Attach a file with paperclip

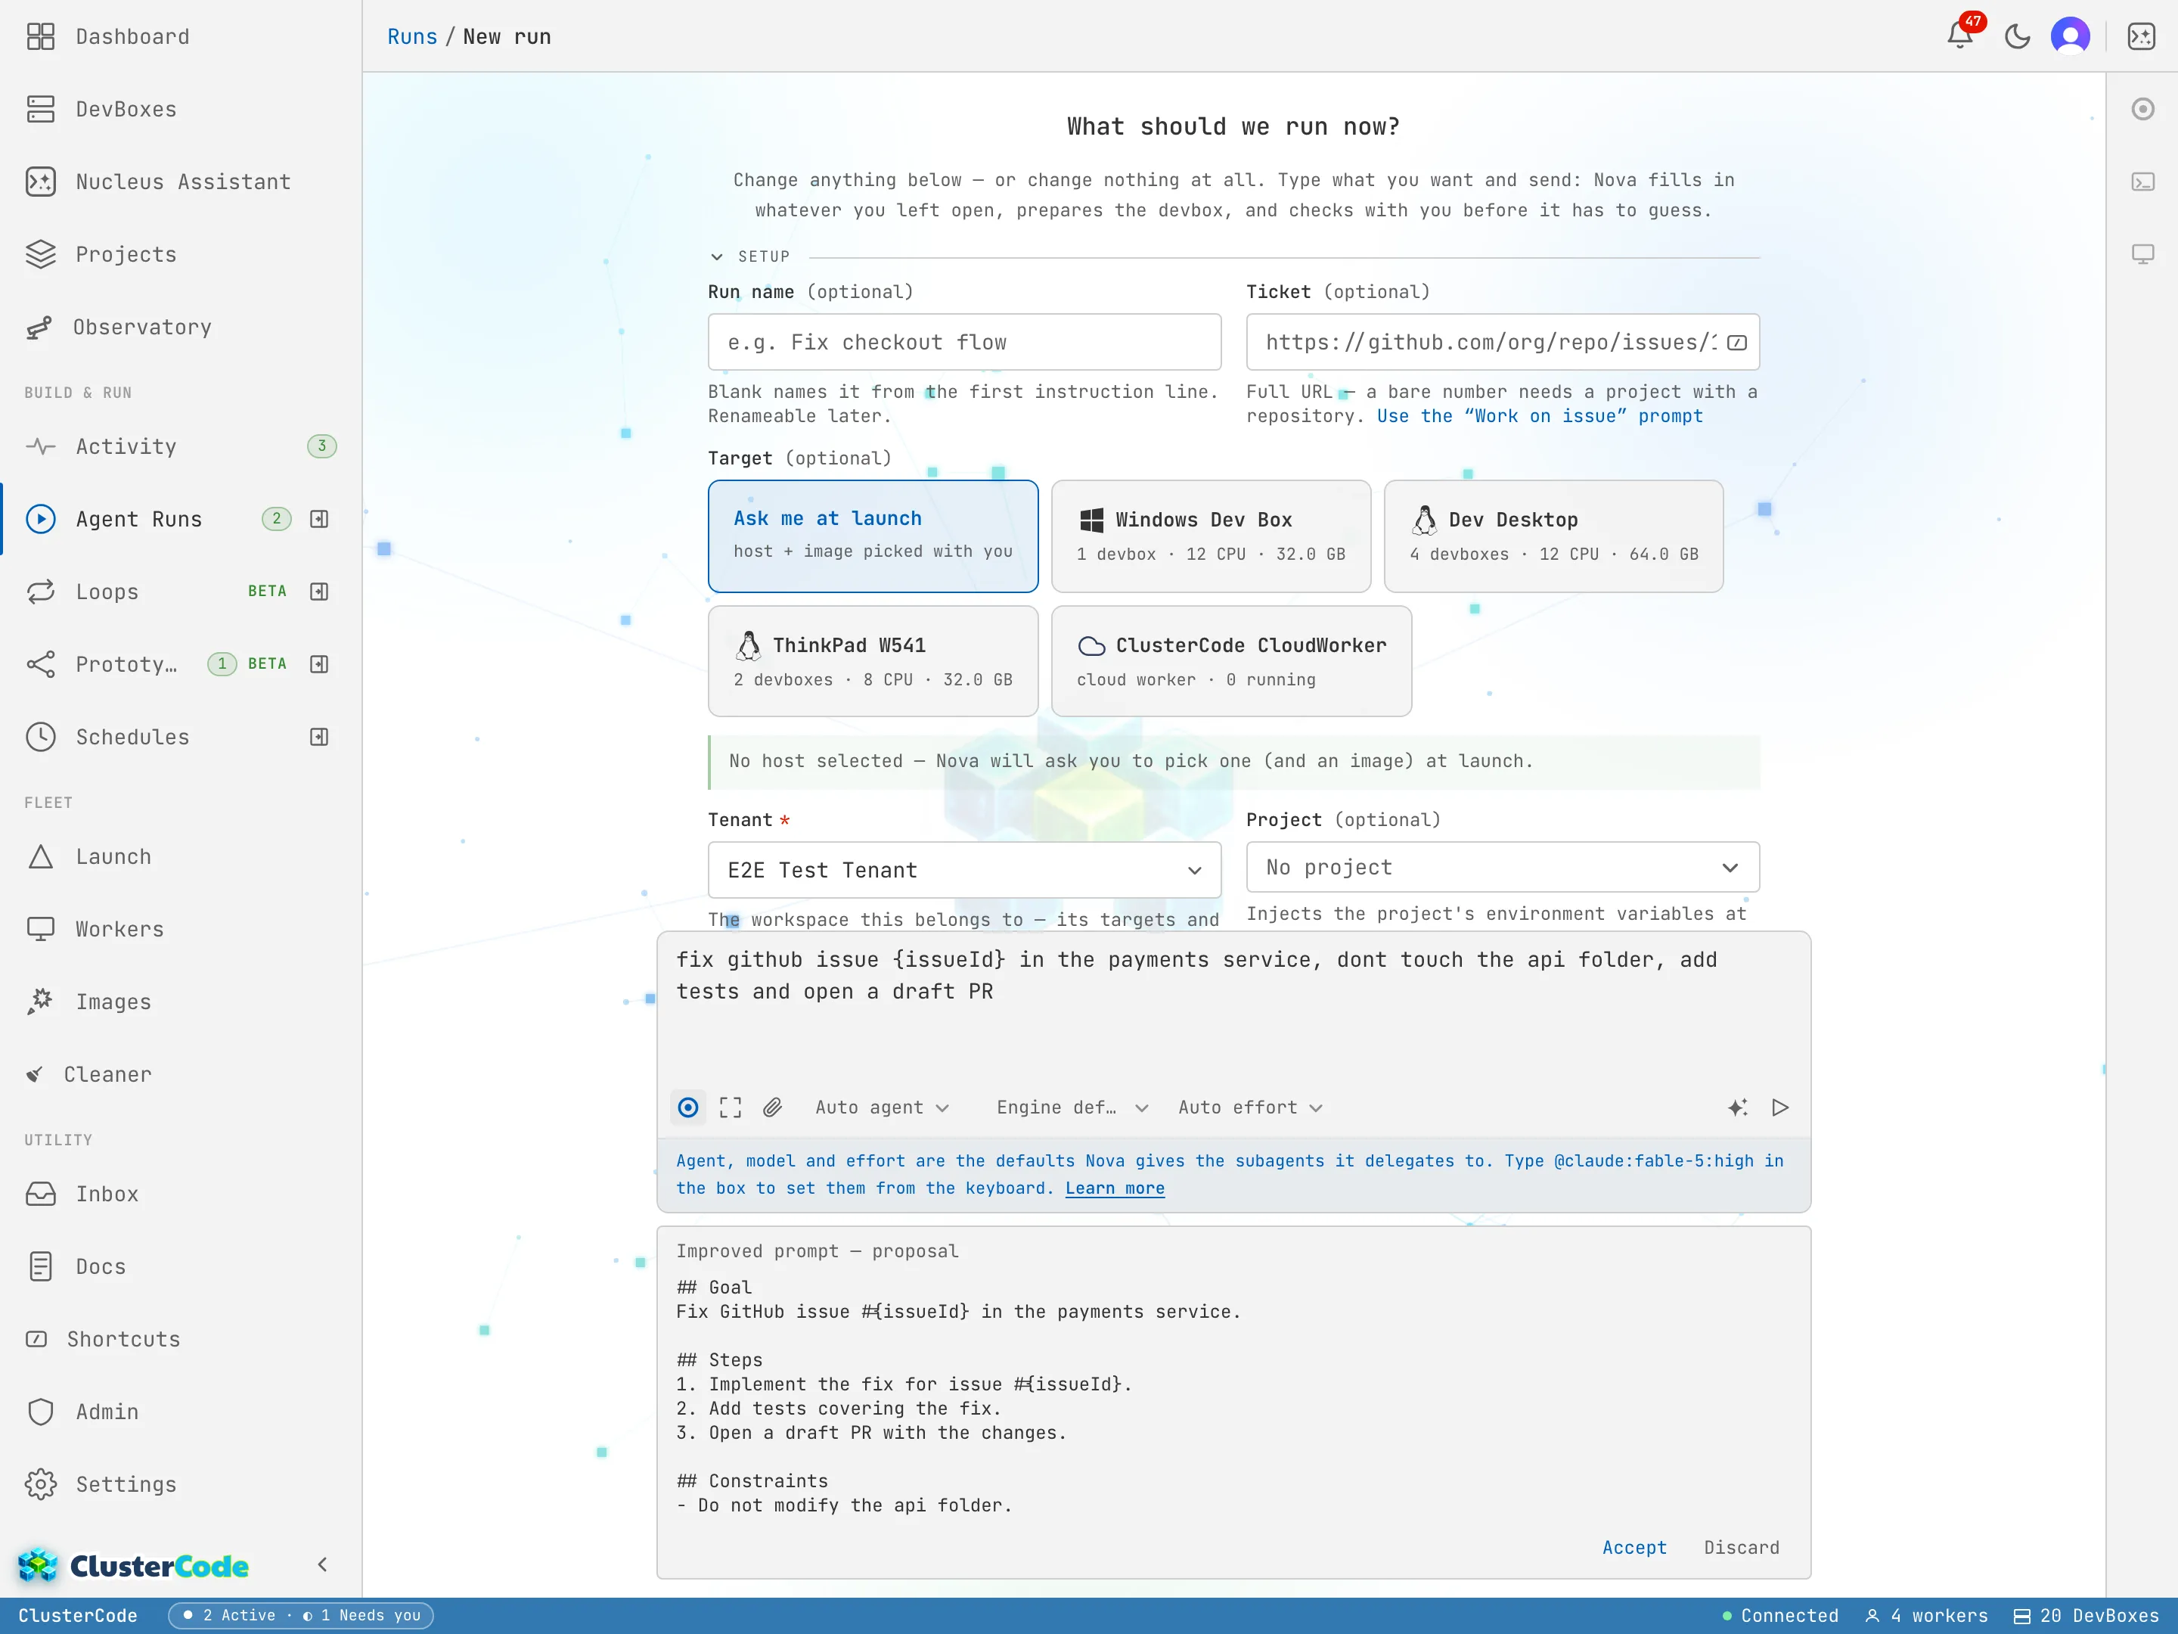(x=773, y=1108)
